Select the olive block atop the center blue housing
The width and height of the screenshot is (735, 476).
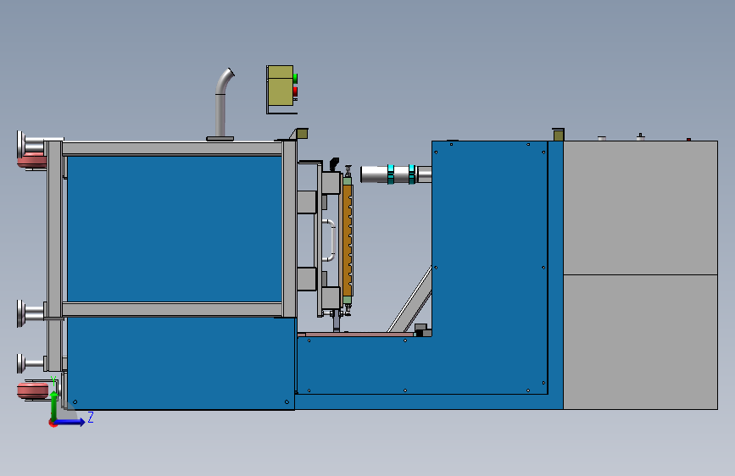tap(559, 135)
